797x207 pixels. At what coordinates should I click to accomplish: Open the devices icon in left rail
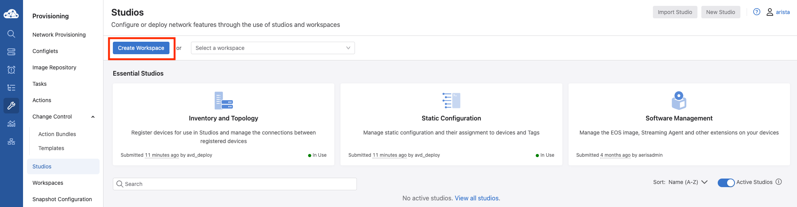click(x=11, y=52)
